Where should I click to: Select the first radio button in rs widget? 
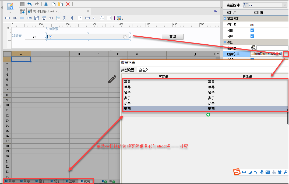point(51,37)
